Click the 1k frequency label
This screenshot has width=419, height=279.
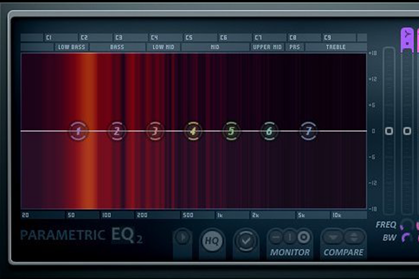tap(220, 215)
